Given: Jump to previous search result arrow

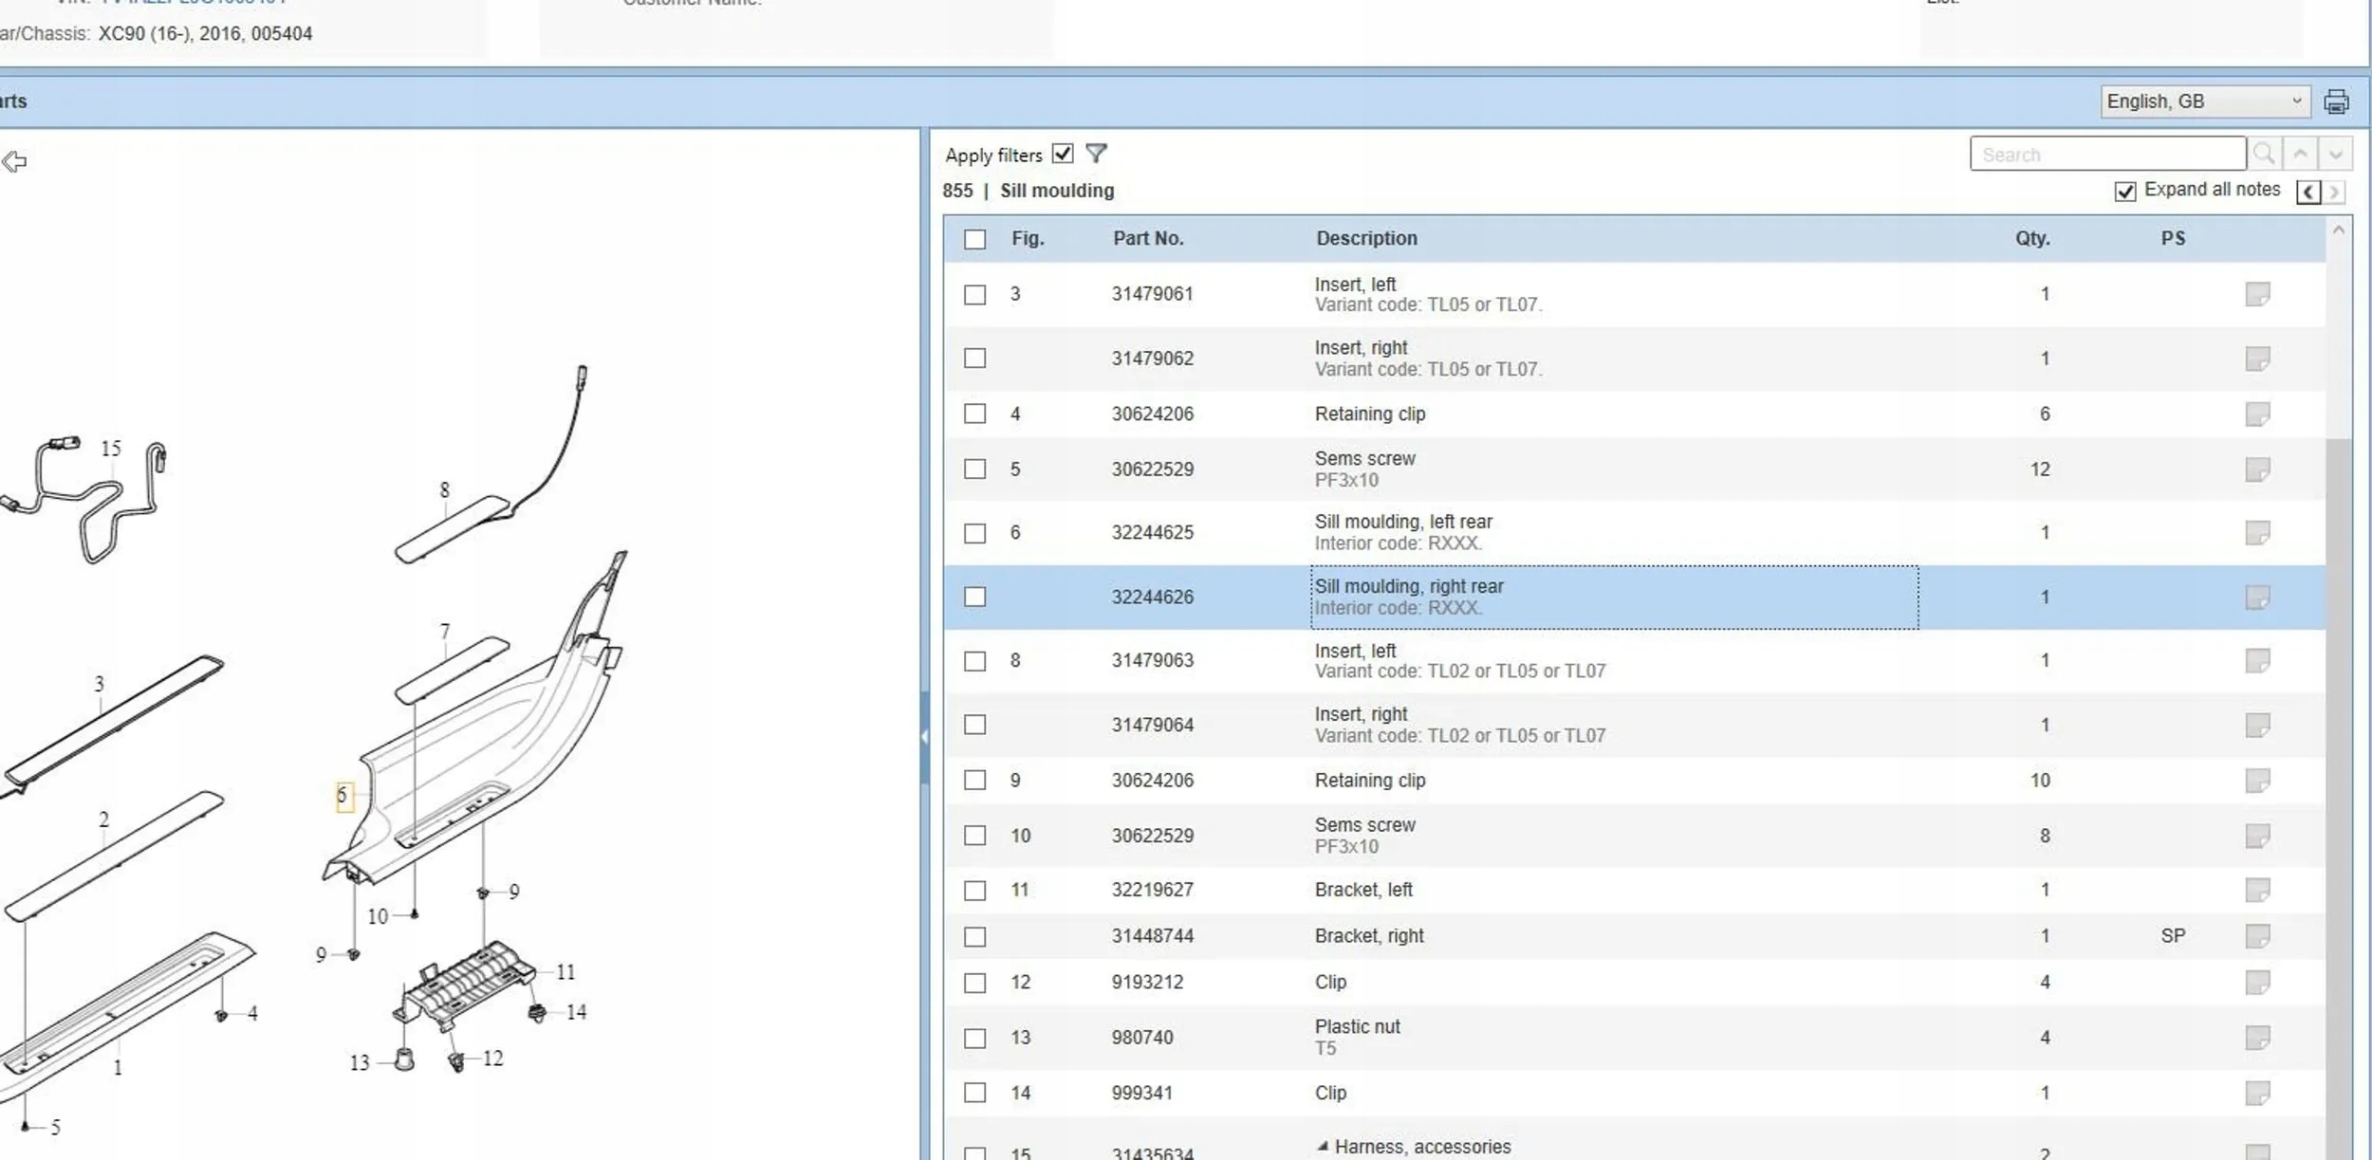Looking at the screenshot, I should [x=2301, y=154].
